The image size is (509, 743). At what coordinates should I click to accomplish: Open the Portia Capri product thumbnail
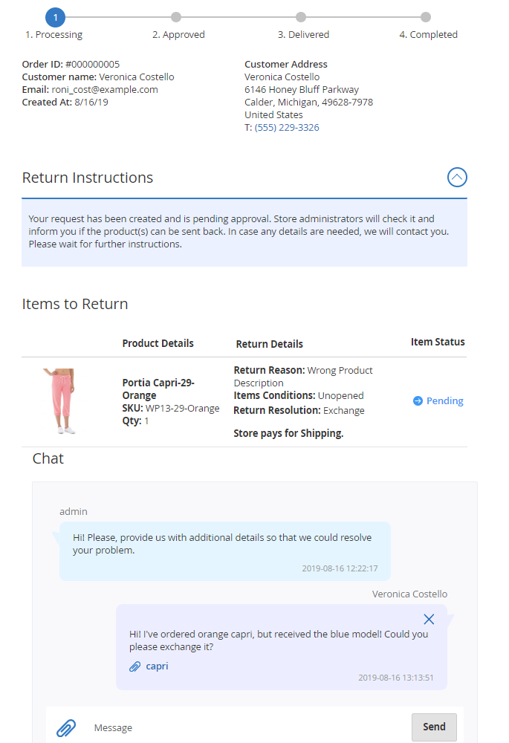pyautogui.click(x=59, y=400)
